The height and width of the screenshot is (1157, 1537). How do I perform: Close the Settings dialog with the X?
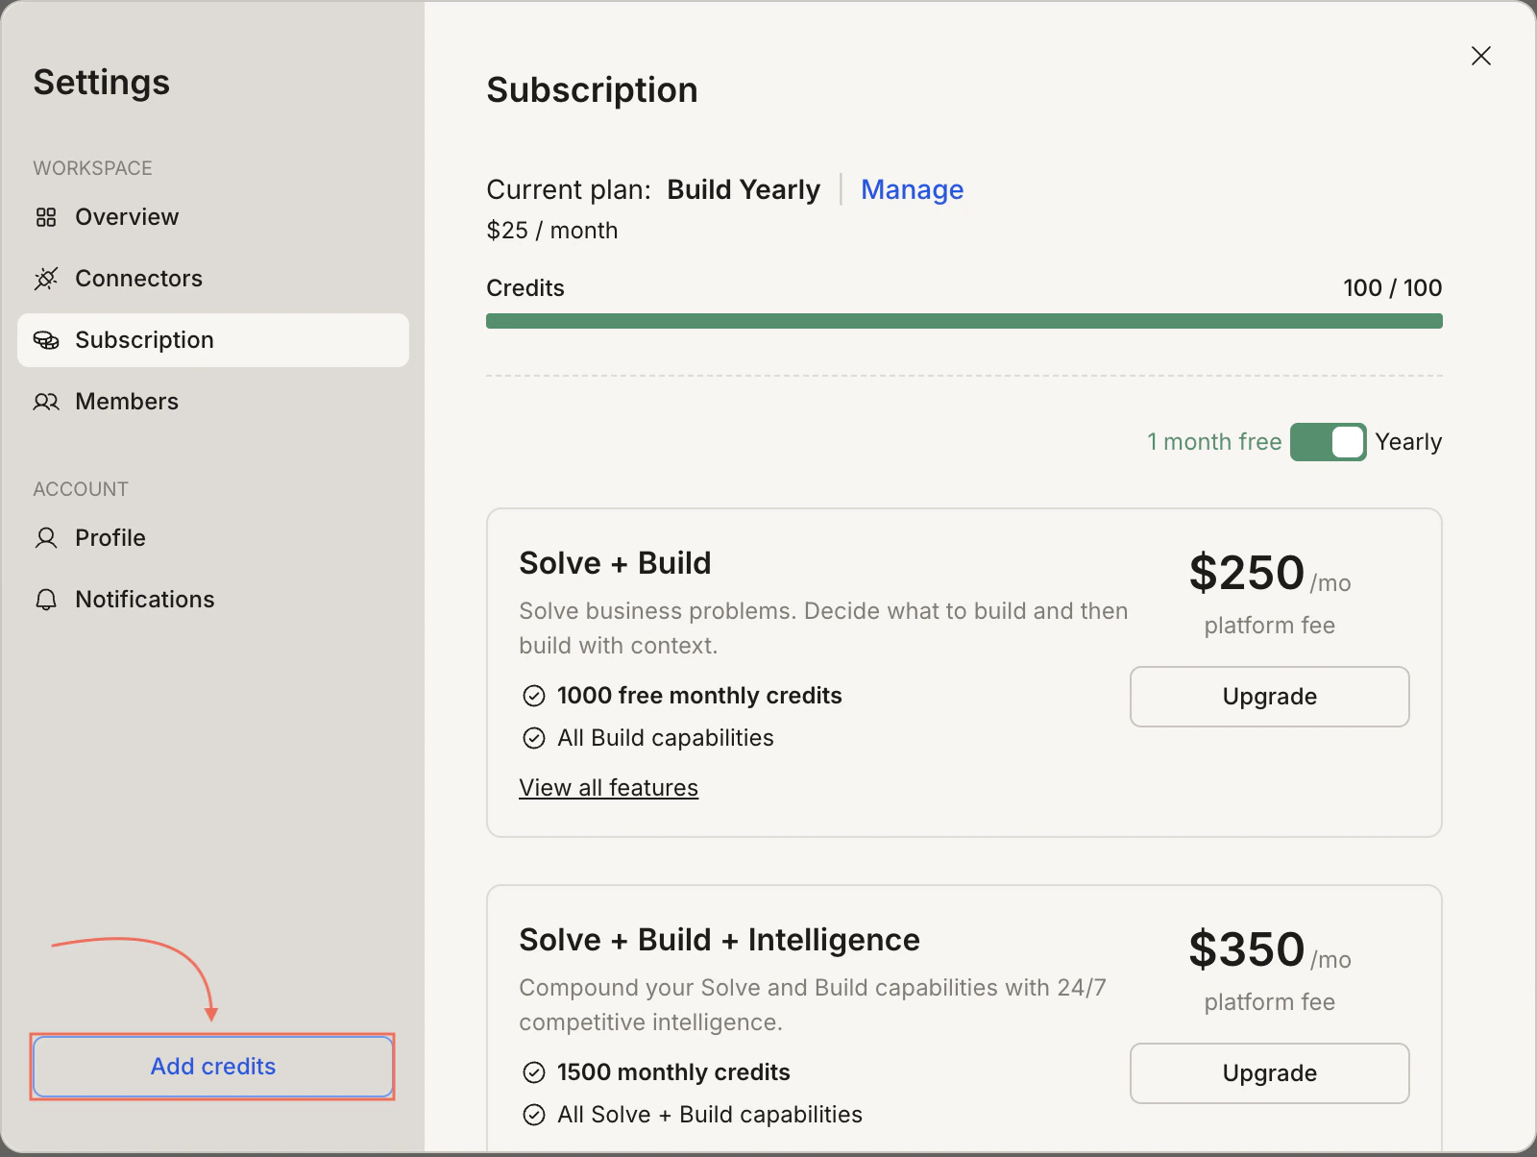coord(1482,56)
